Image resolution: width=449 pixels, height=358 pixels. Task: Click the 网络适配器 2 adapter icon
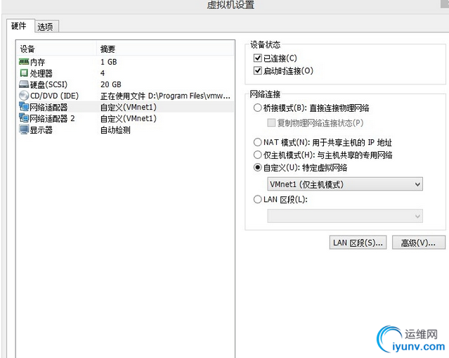click(x=24, y=118)
